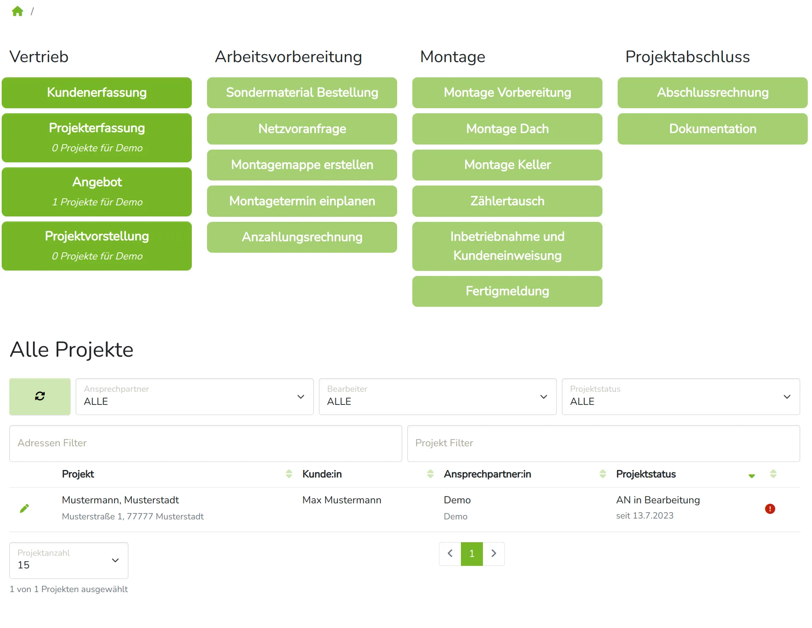Go to next page of projects
The height and width of the screenshot is (628, 812).
pos(493,554)
